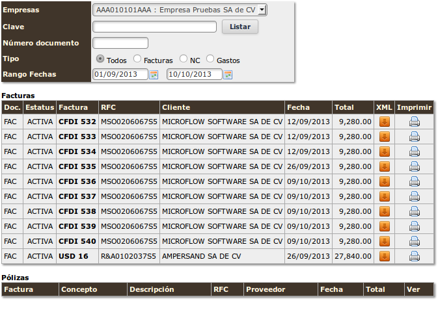Screen dimensions: 438x314
Task: Select the Facturas type option
Action: (x=137, y=59)
